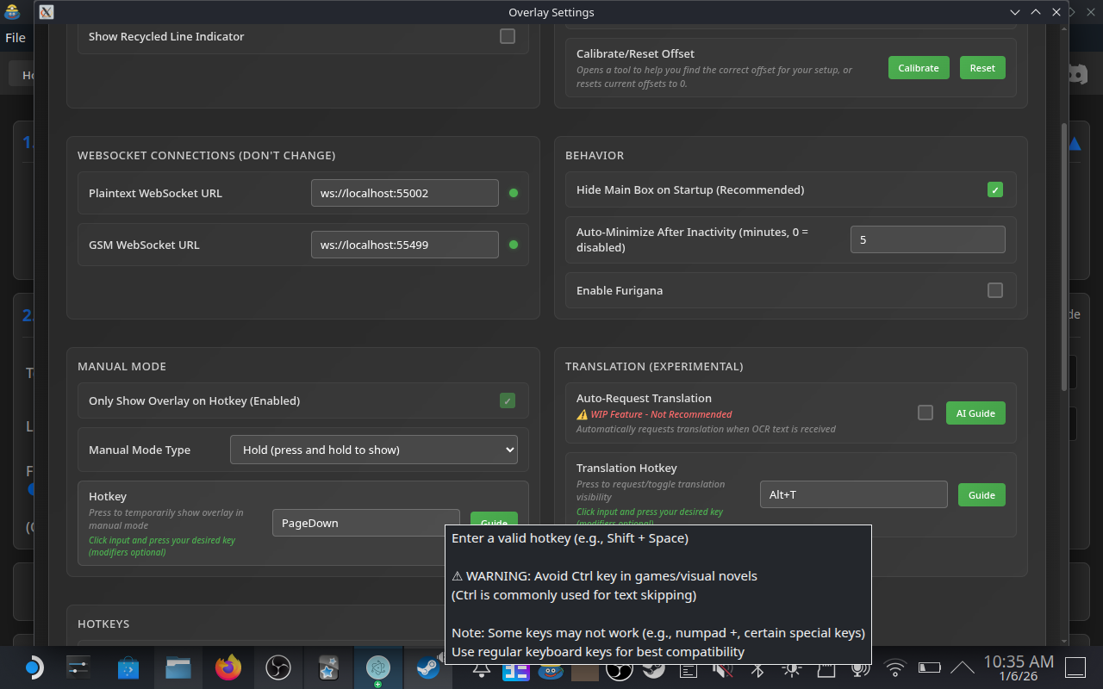Open the Discover store taskbar icon

pos(128,667)
